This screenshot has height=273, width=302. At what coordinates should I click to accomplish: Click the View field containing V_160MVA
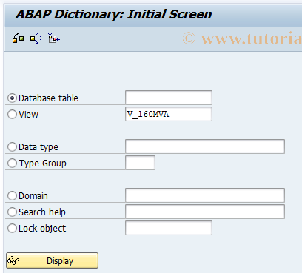tap(169, 114)
